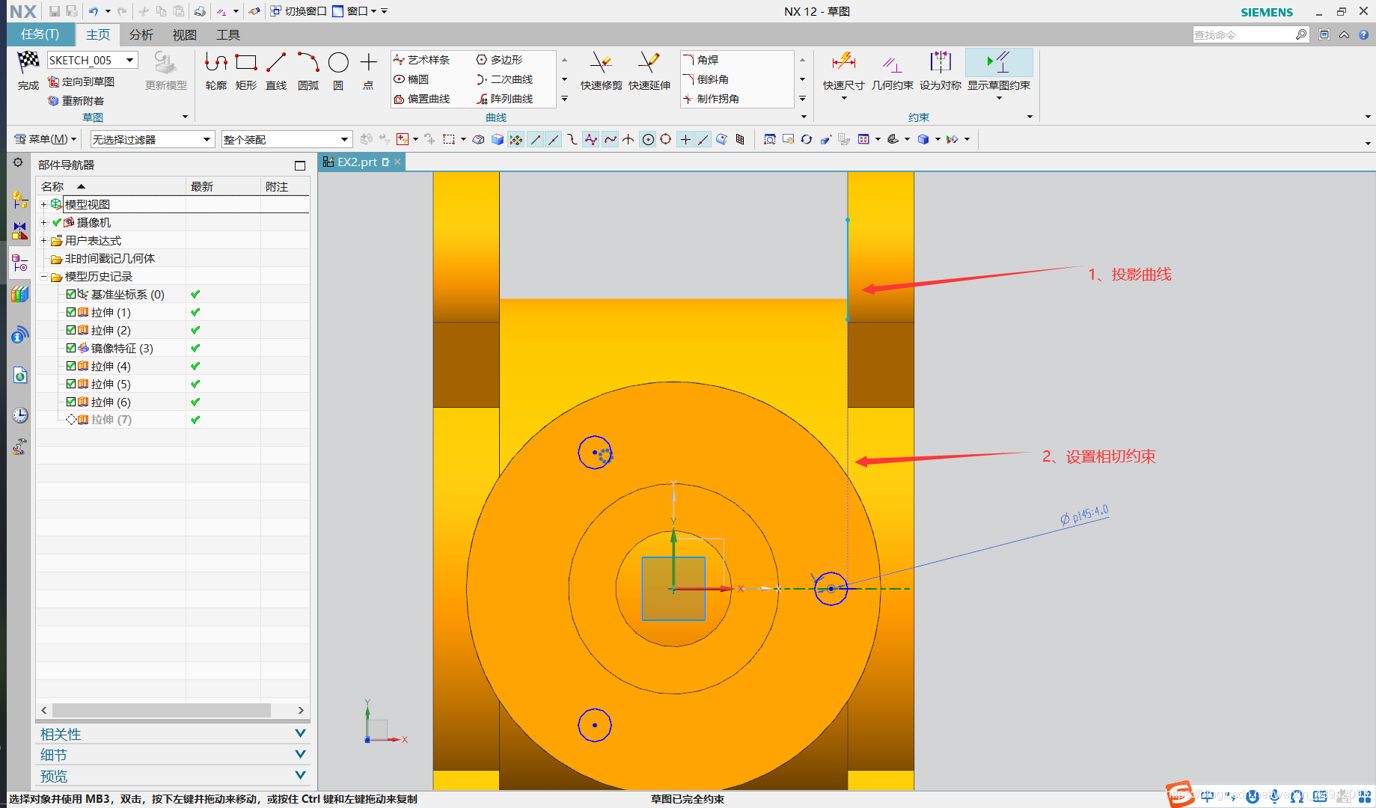Screen dimensions: 1376x808
Task: Click the navigator horizontal scrollbar
Action: click(162, 710)
